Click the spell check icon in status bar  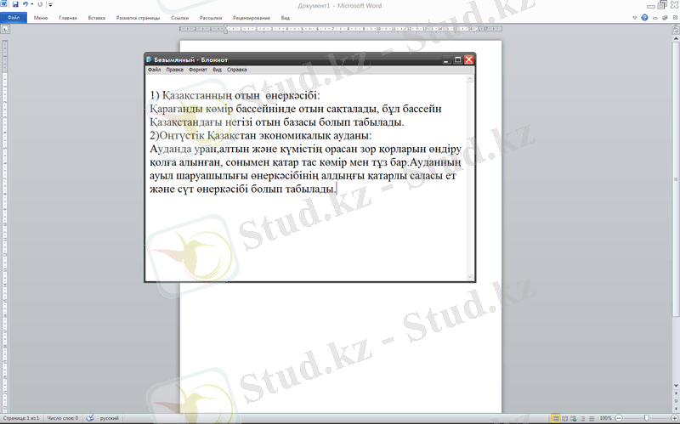tap(89, 418)
